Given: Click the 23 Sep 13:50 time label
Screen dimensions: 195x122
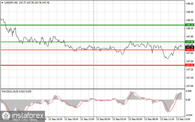Looking at the screenshot, I should [183, 119].
